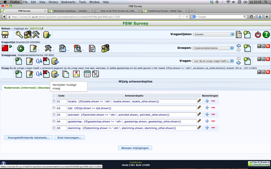Screen dimensions: 271x169
Task: Click the Voorgedefinieerde labelsets button
Action: (x=28, y=138)
